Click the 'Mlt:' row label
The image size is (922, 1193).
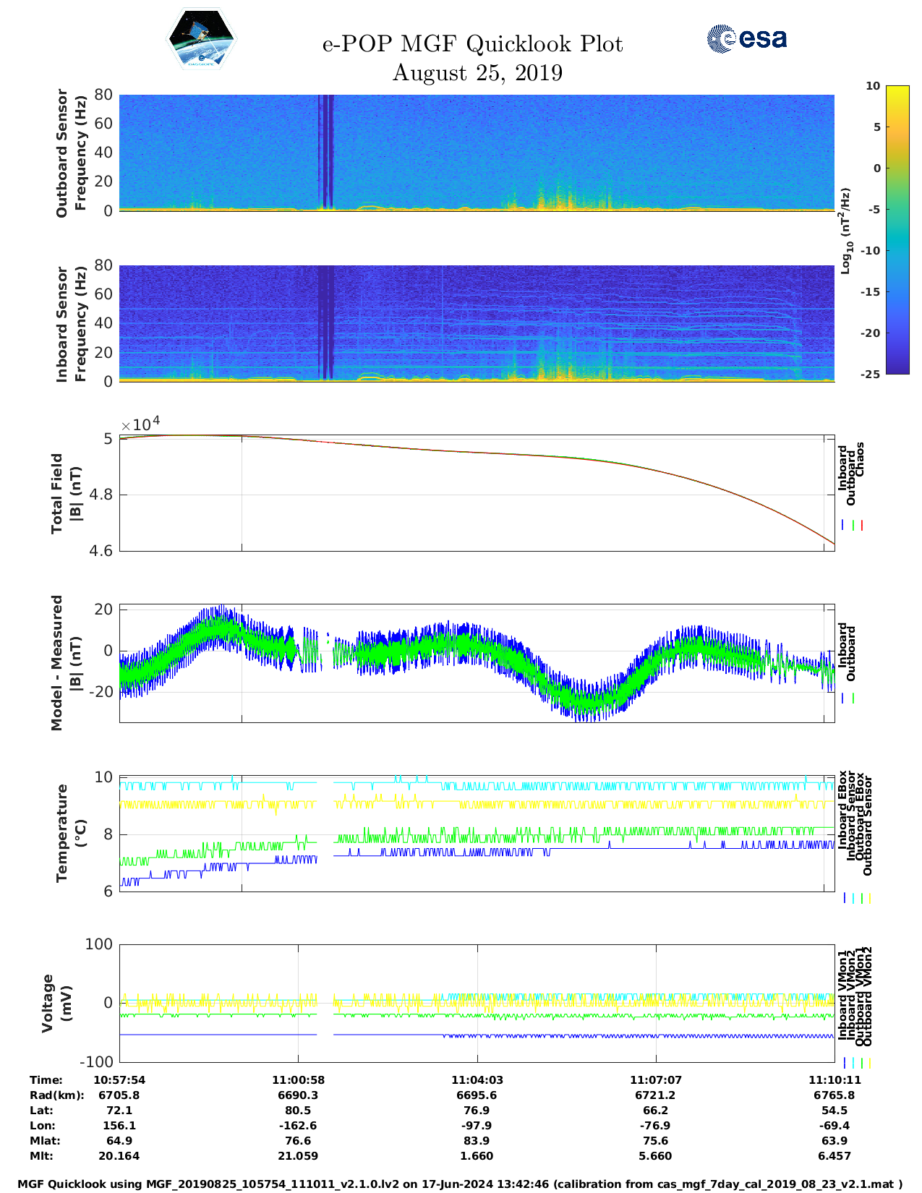40,1155
